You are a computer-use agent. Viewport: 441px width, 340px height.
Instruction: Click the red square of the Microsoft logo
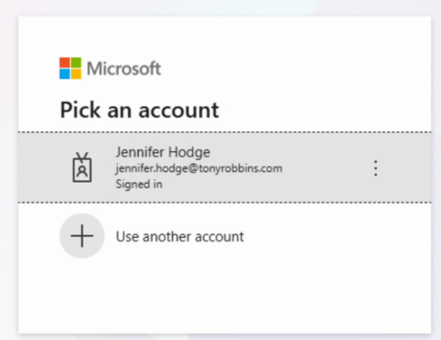click(64, 63)
